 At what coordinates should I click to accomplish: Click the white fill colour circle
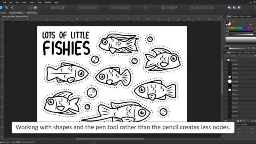click(x=229, y=24)
